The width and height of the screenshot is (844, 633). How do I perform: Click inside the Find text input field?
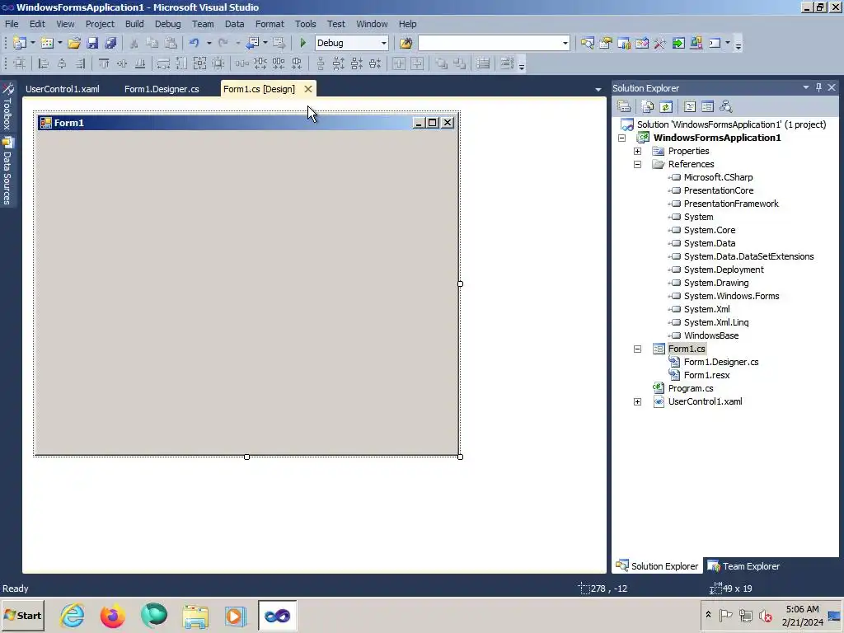(x=489, y=43)
